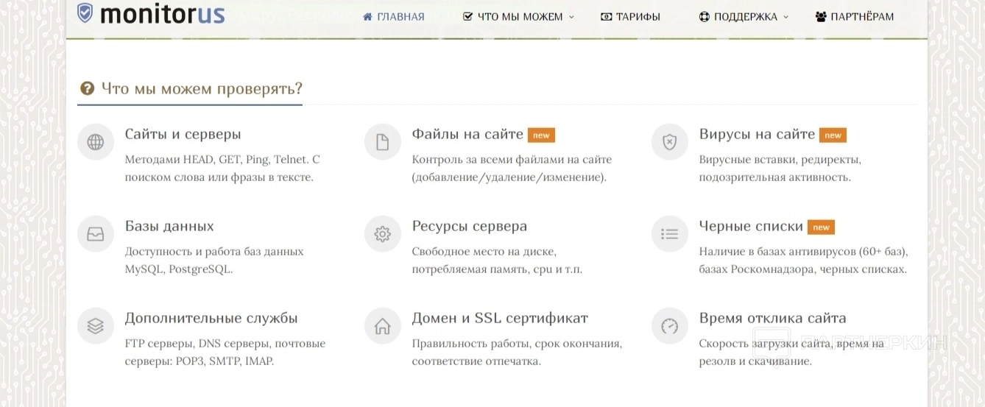
Task: Open the Домен и SSL сертификат heading
Action: [x=500, y=319]
